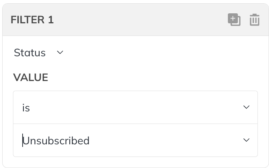This screenshot has width=269, height=168.
Task: Click the FILTER 1 heading
Action: tap(32, 20)
